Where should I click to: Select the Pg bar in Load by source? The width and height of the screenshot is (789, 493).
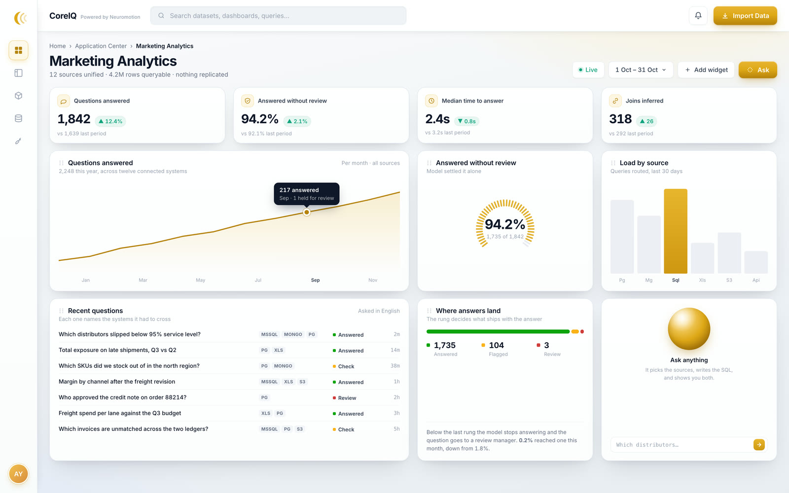tap(622, 237)
